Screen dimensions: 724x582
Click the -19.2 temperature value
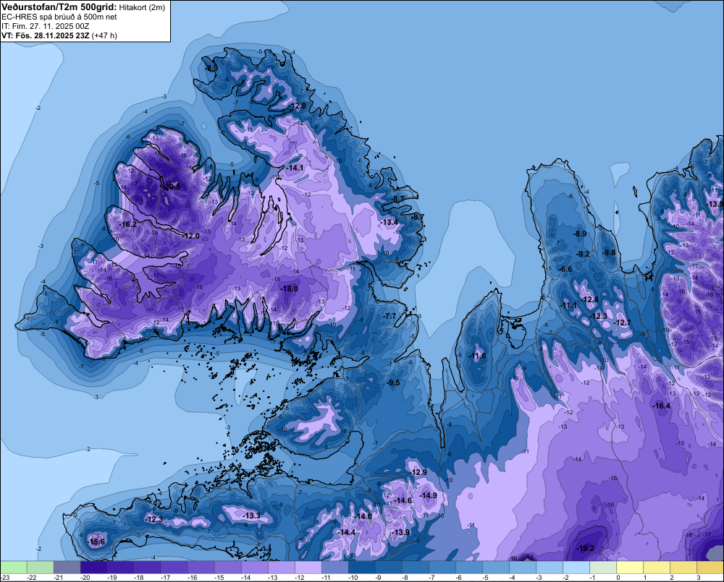pos(586,548)
